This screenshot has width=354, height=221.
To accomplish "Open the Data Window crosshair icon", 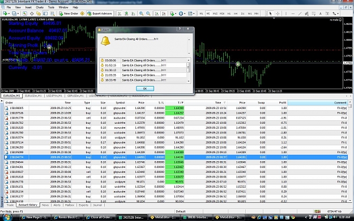I will click(32, 14).
